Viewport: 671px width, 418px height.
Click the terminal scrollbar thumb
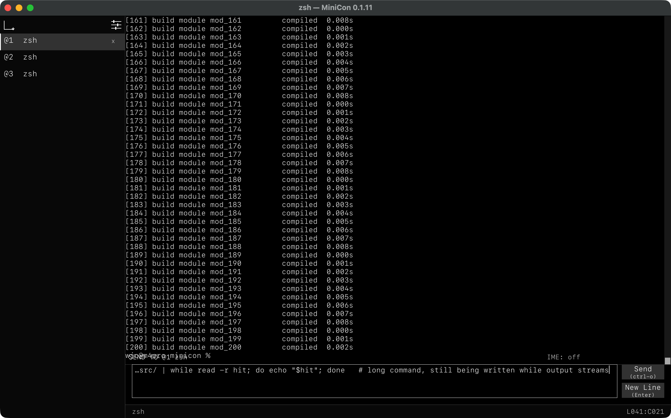[x=668, y=361]
